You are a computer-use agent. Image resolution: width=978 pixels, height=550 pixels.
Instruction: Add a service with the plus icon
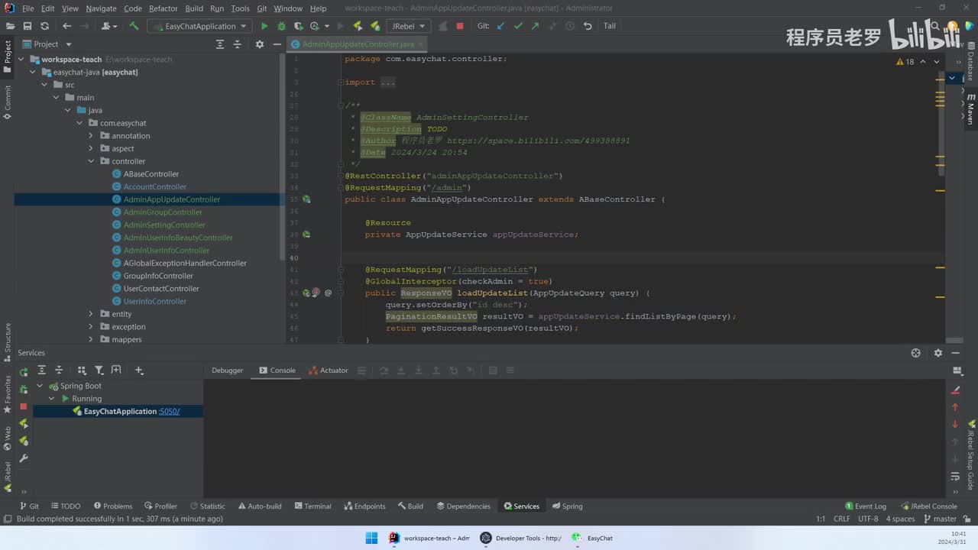[x=138, y=370]
